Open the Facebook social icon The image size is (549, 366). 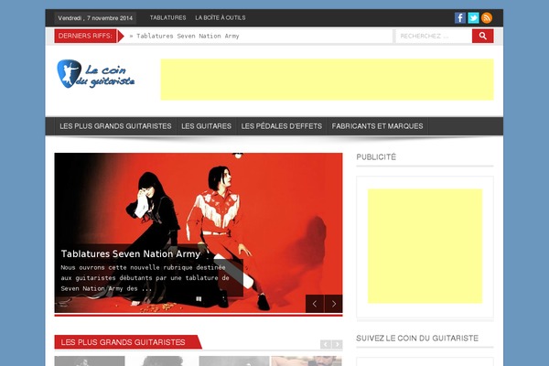[x=460, y=18]
